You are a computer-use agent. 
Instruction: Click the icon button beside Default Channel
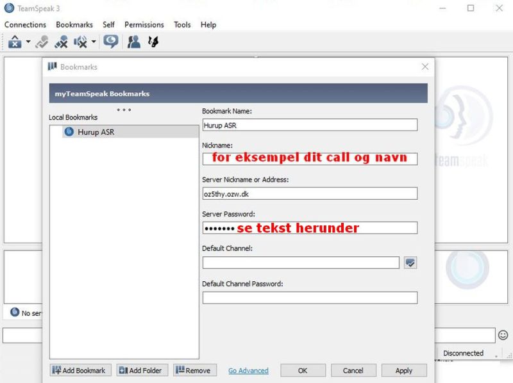[410, 263]
